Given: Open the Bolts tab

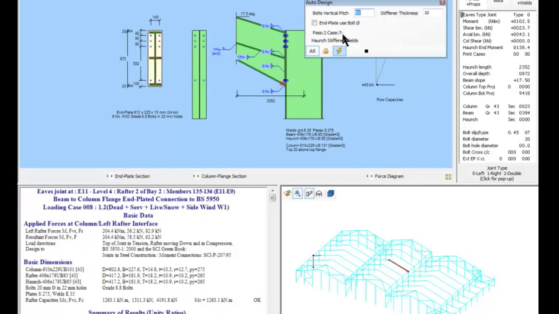Looking at the screenshot, I should 498,2.
